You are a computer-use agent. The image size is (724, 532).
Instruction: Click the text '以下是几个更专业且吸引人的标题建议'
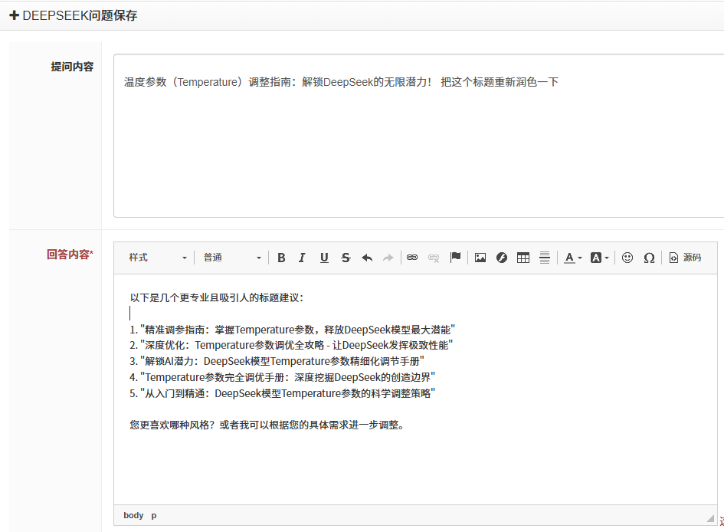coord(215,298)
